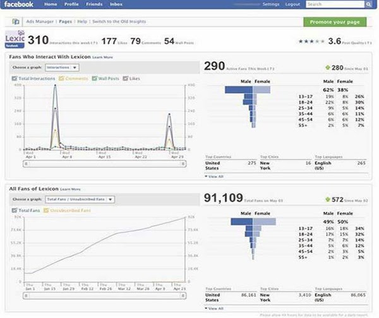Expand View All under all fans demographics

[214, 309]
